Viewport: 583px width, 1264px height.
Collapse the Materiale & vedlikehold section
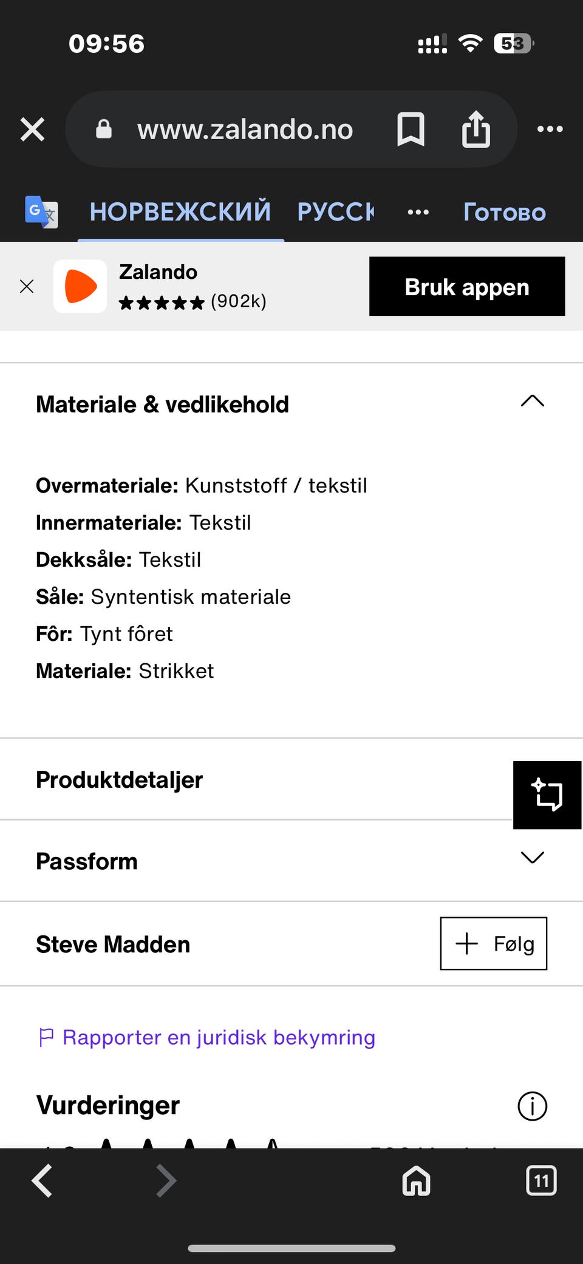(x=532, y=401)
